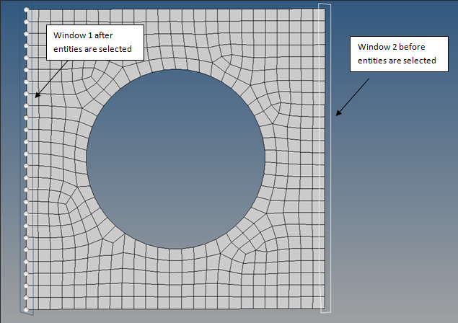The width and height of the screenshot is (458, 323).
Task: Click the "Window 2 before entities are selected" callout
Action: click(x=397, y=53)
